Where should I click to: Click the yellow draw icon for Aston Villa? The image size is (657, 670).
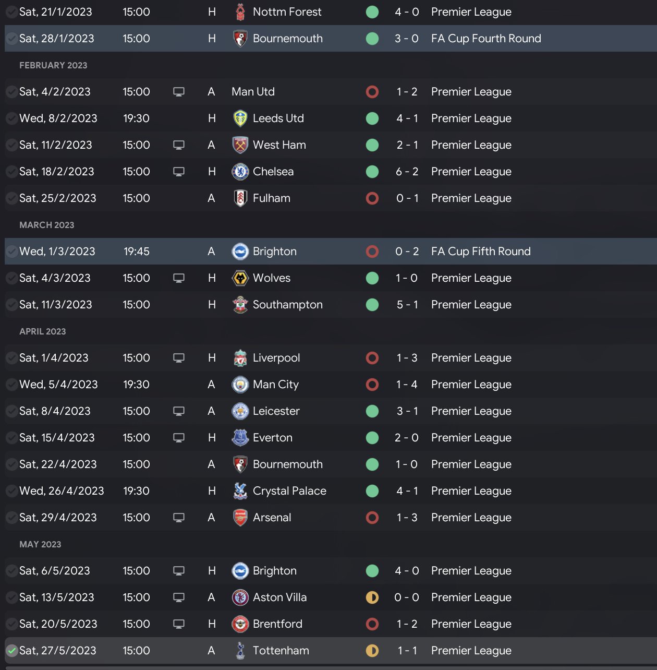pos(372,597)
